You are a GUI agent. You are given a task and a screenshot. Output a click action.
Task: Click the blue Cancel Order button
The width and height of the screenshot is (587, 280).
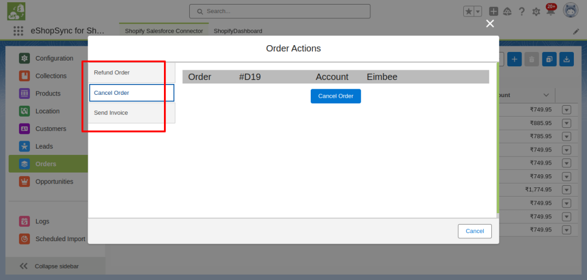(335, 96)
